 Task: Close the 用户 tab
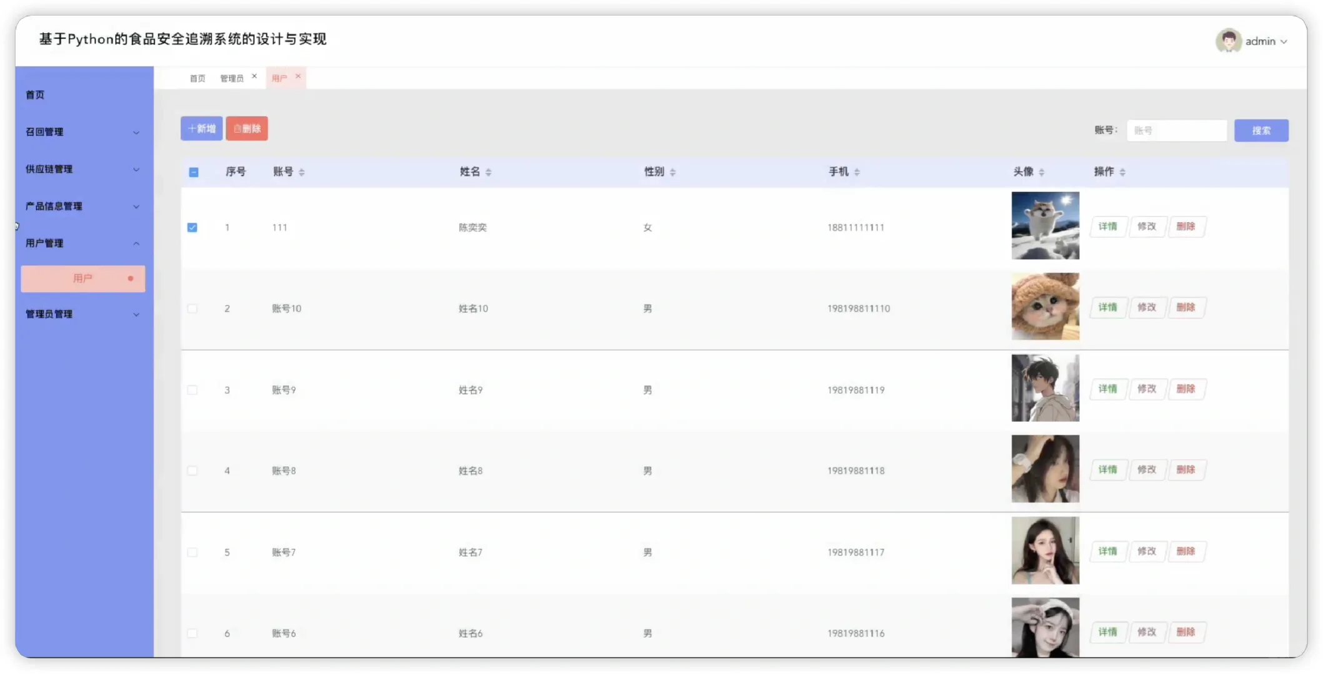tap(298, 76)
